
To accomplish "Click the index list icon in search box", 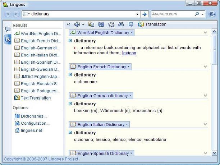I will [26, 14].
